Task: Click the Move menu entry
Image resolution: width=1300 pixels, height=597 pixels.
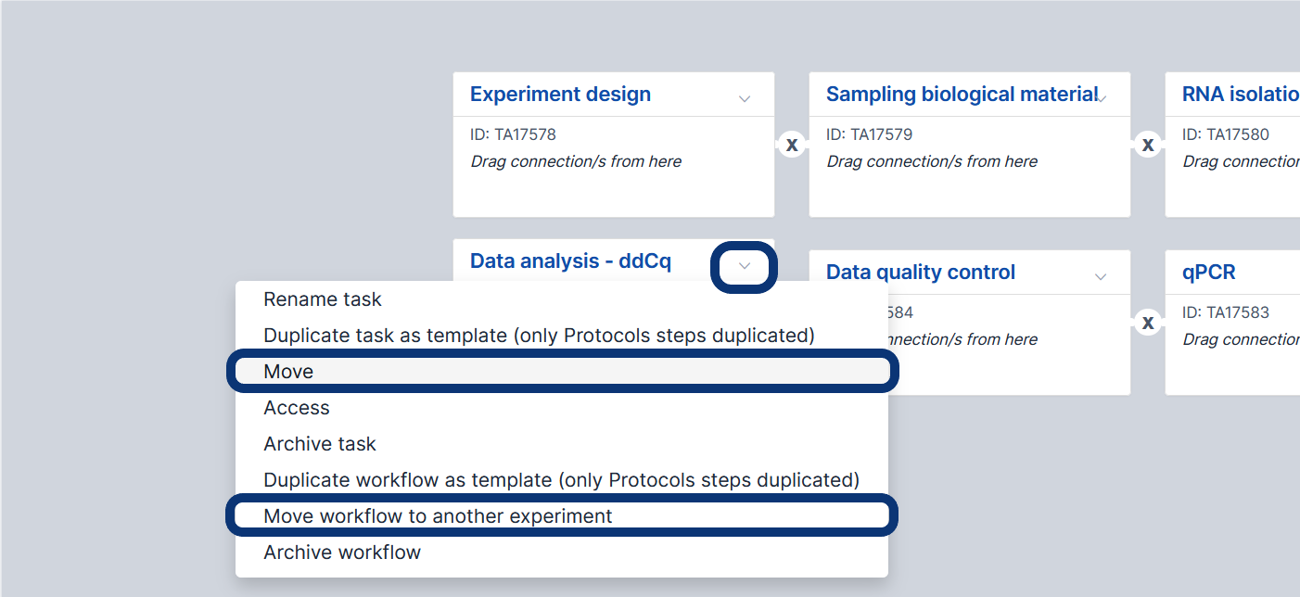Action: coord(288,372)
